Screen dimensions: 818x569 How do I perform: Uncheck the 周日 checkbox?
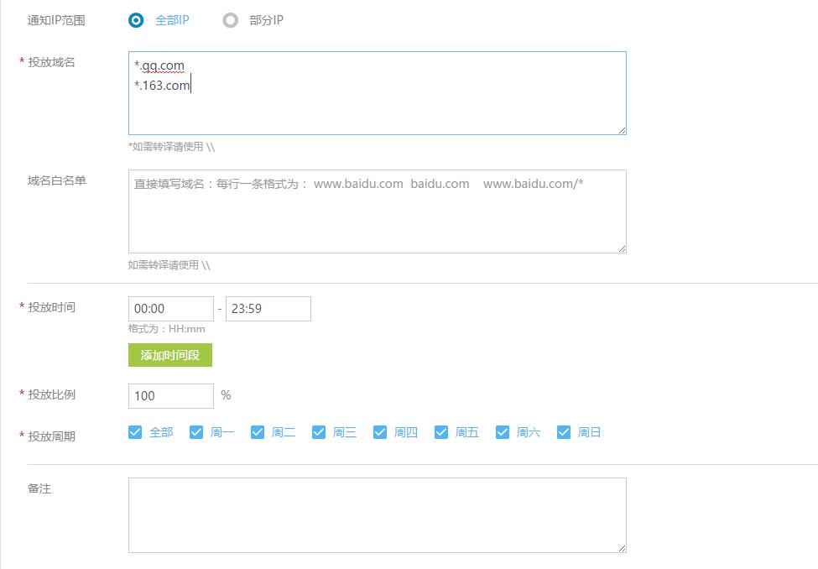point(564,432)
